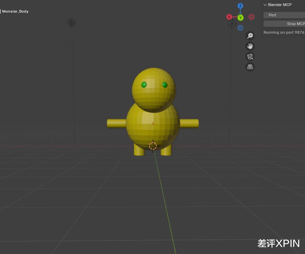Click the Port input field
Screen dimensions: 305x254
pyautogui.click(x=284, y=15)
